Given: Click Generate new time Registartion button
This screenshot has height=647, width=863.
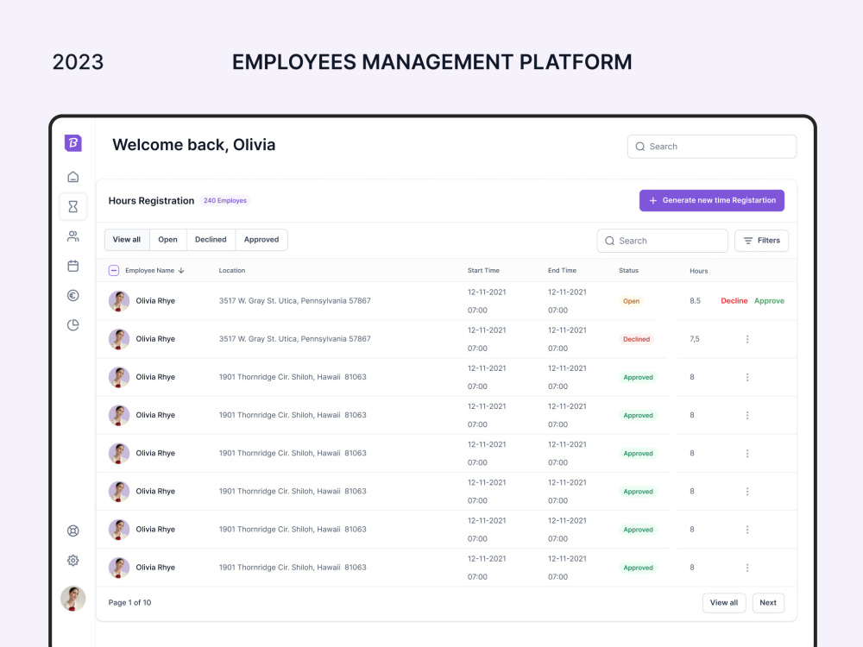Looking at the screenshot, I should [712, 201].
